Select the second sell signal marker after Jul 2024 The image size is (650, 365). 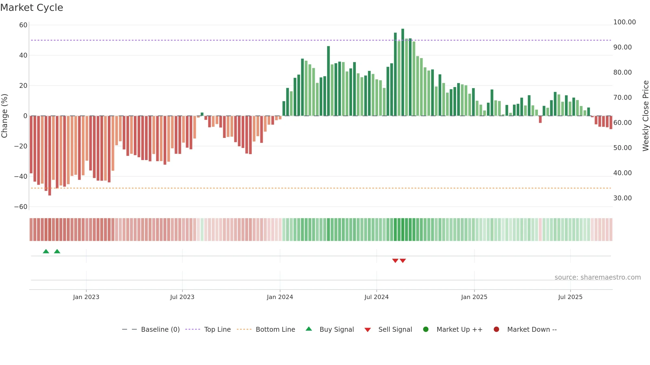pos(403,261)
